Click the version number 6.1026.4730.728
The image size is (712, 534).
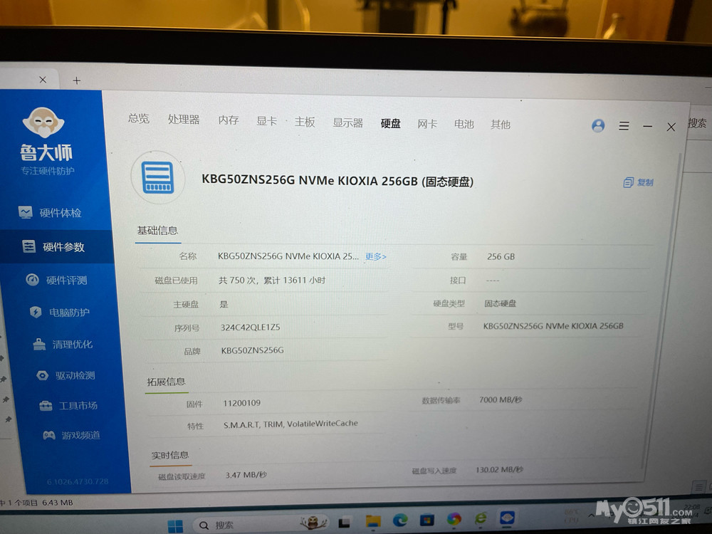[x=78, y=481]
